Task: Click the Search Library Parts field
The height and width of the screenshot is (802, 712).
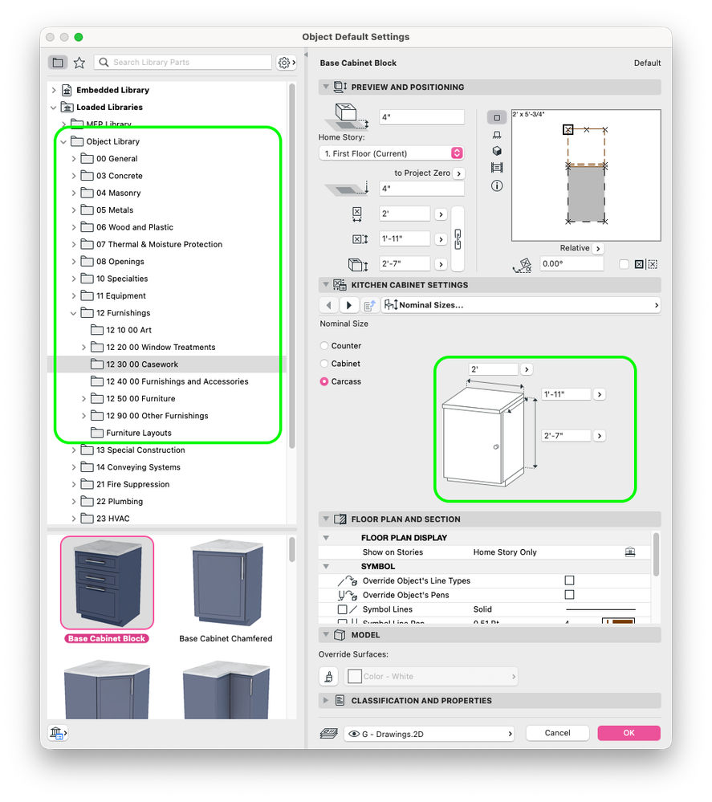Action: [x=182, y=63]
